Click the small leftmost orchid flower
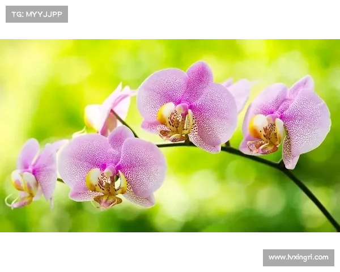This screenshot has width=340, height=272. tap(35, 173)
